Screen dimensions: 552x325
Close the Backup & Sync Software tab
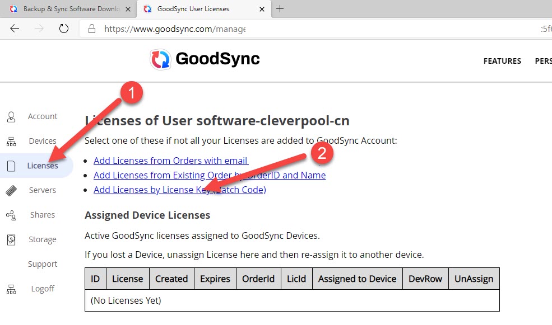(x=128, y=9)
